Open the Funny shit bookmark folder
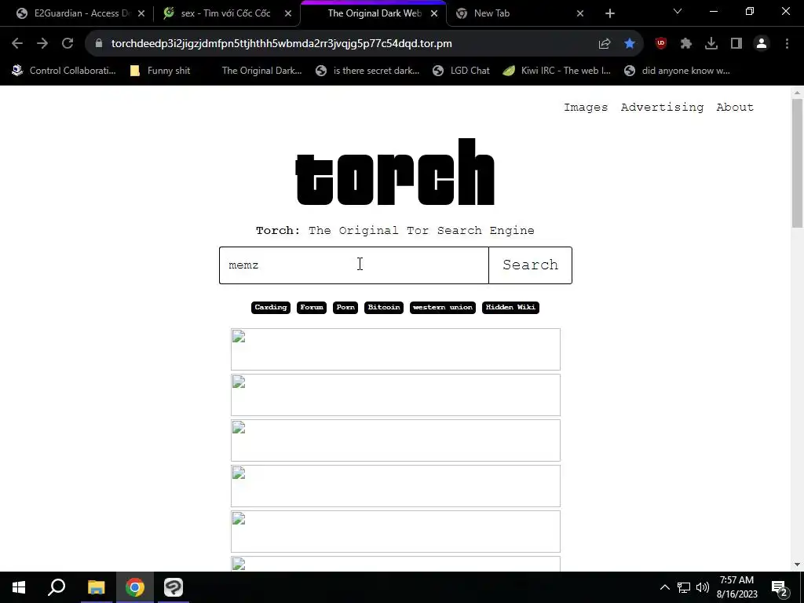 160,71
